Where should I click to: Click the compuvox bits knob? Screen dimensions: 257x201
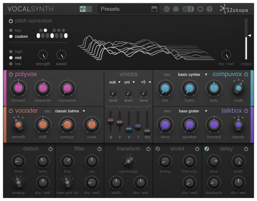coord(165,88)
